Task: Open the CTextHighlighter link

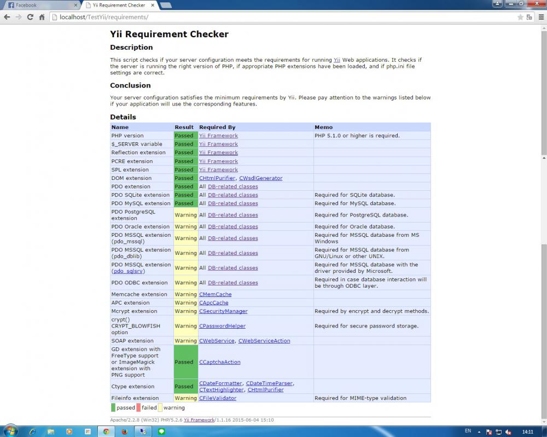Action: pyautogui.click(x=222, y=389)
